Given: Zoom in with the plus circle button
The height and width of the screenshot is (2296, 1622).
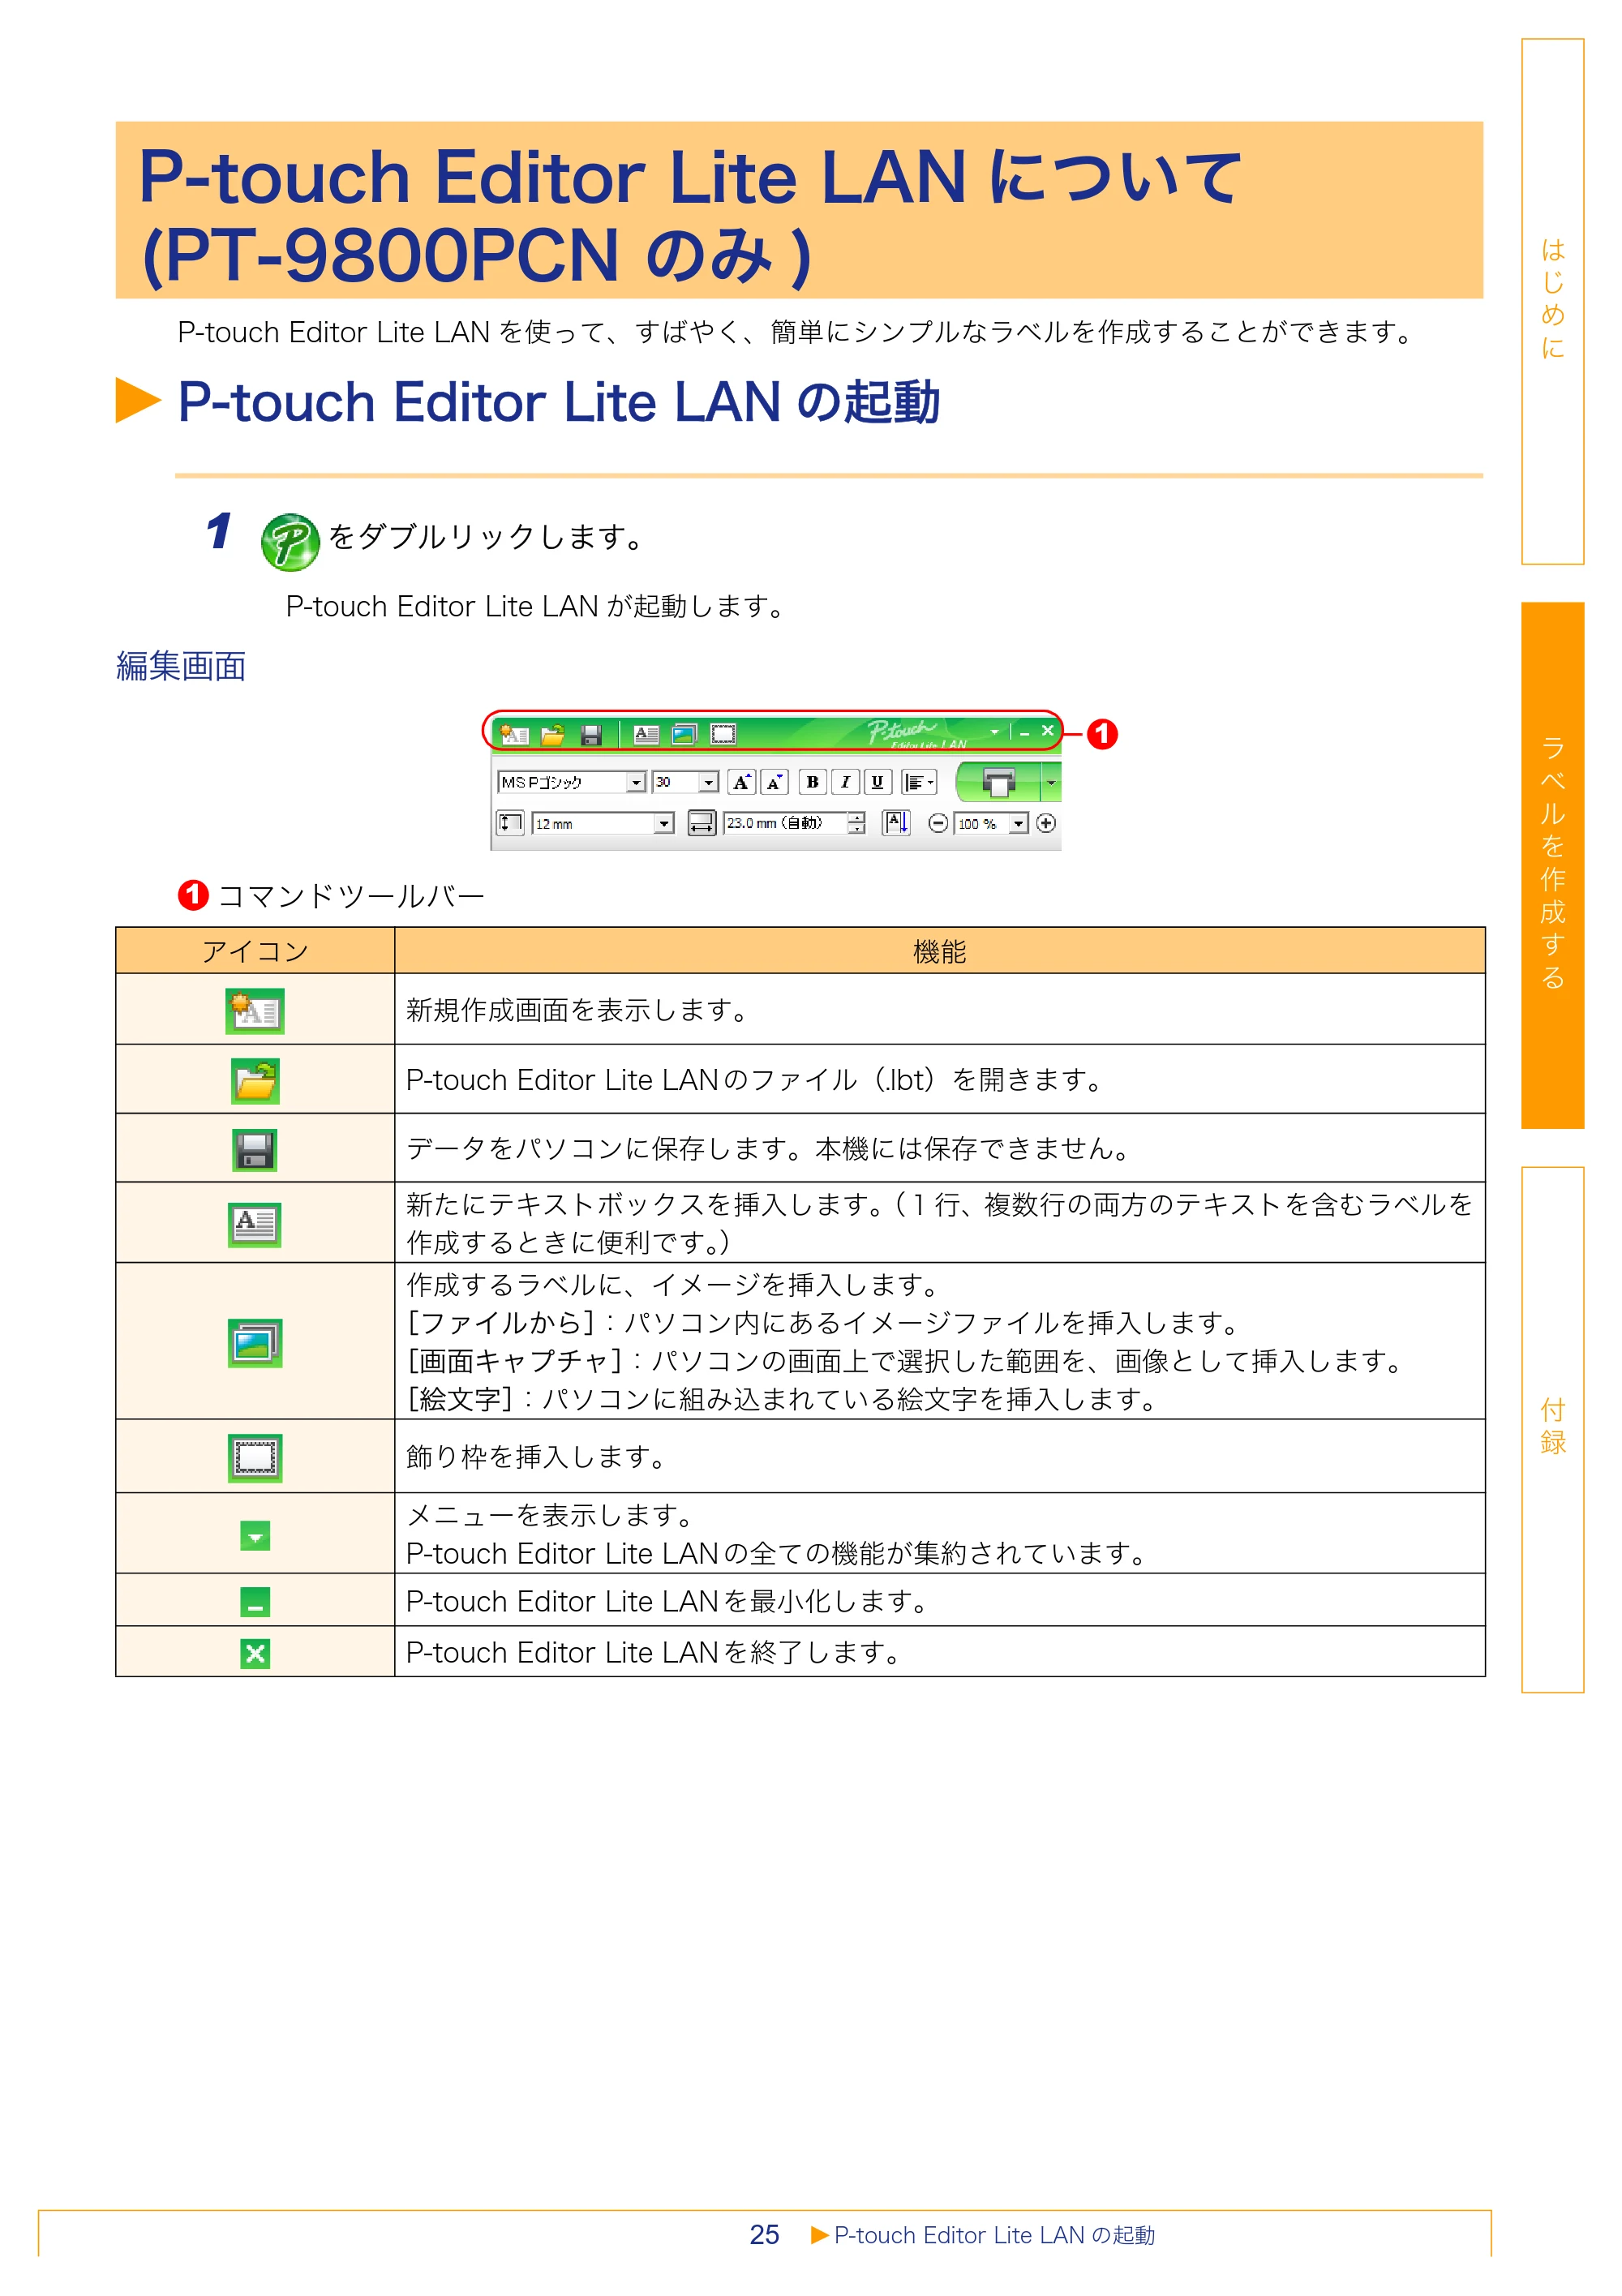Looking at the screenshot, I should pos(1046,823).
